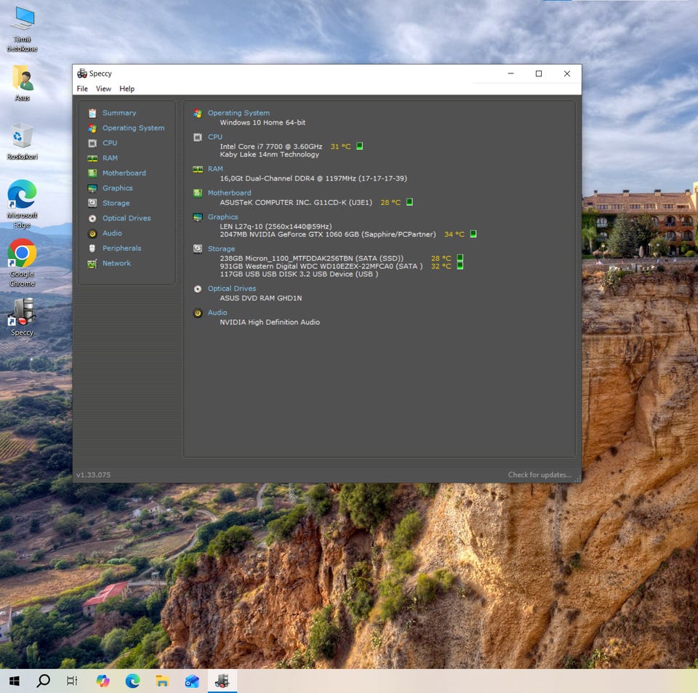Click Storage drive icon in sidebar
Screen dimensions: 698x693
(x=92, y=203)
